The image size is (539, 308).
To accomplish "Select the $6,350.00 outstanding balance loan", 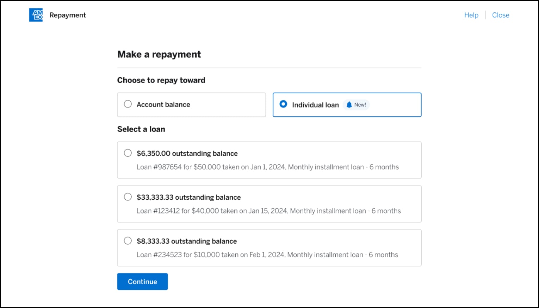I will tap(128, 153).
